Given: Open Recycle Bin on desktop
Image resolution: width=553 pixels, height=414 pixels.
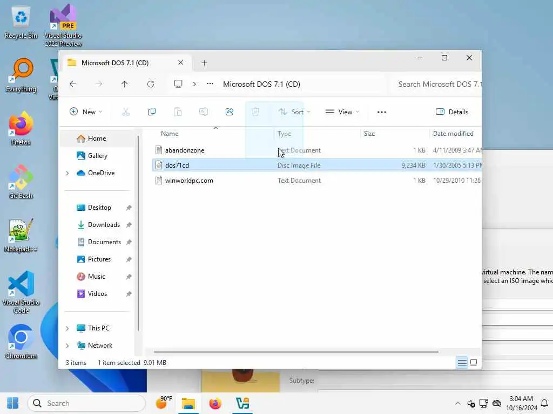Looking at the screenshot, I should click(21, 22).
